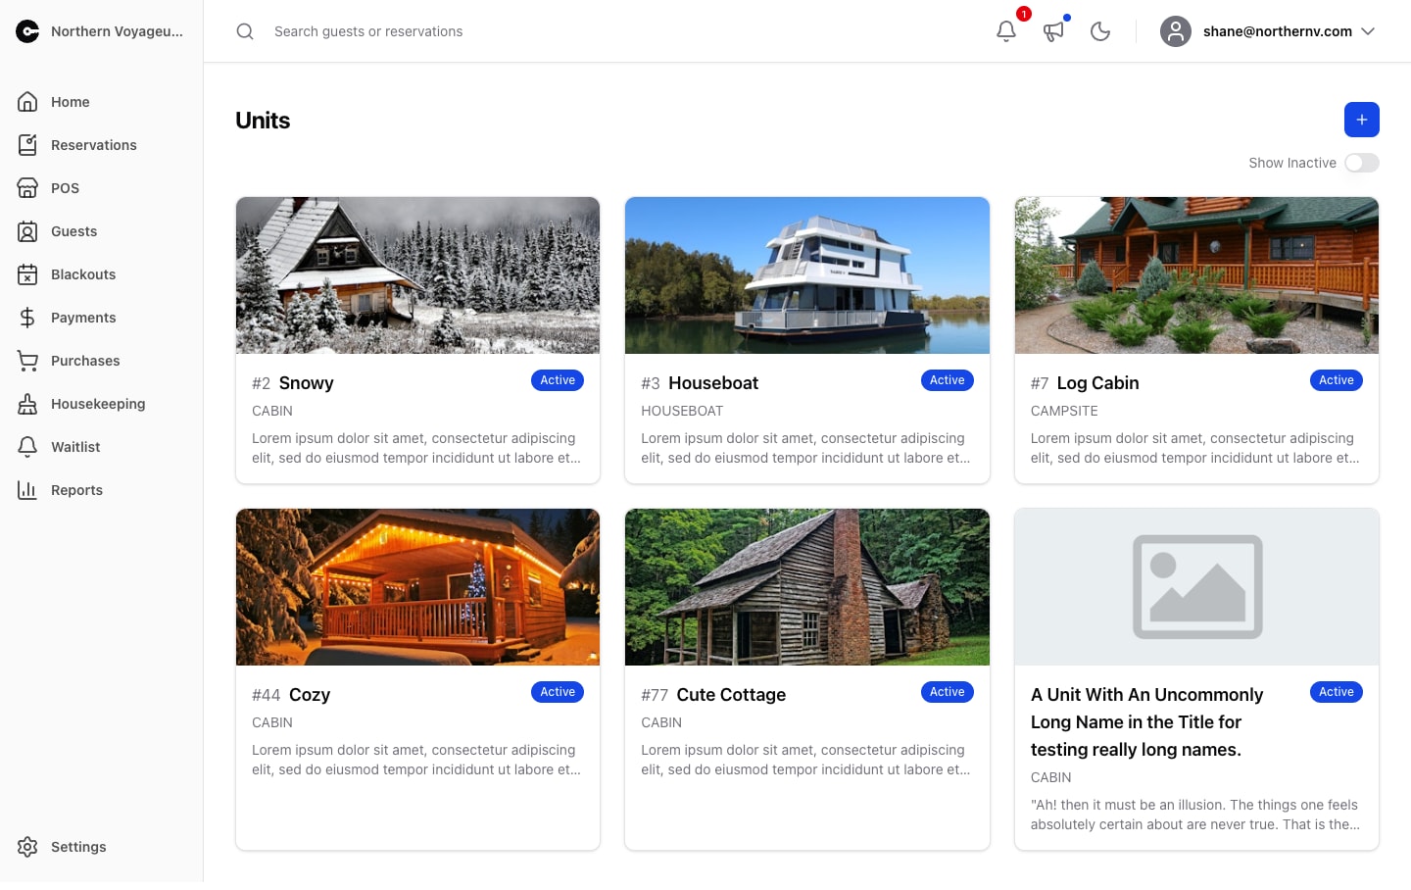Click the Active badge on Houseboat

coord(948,380)
